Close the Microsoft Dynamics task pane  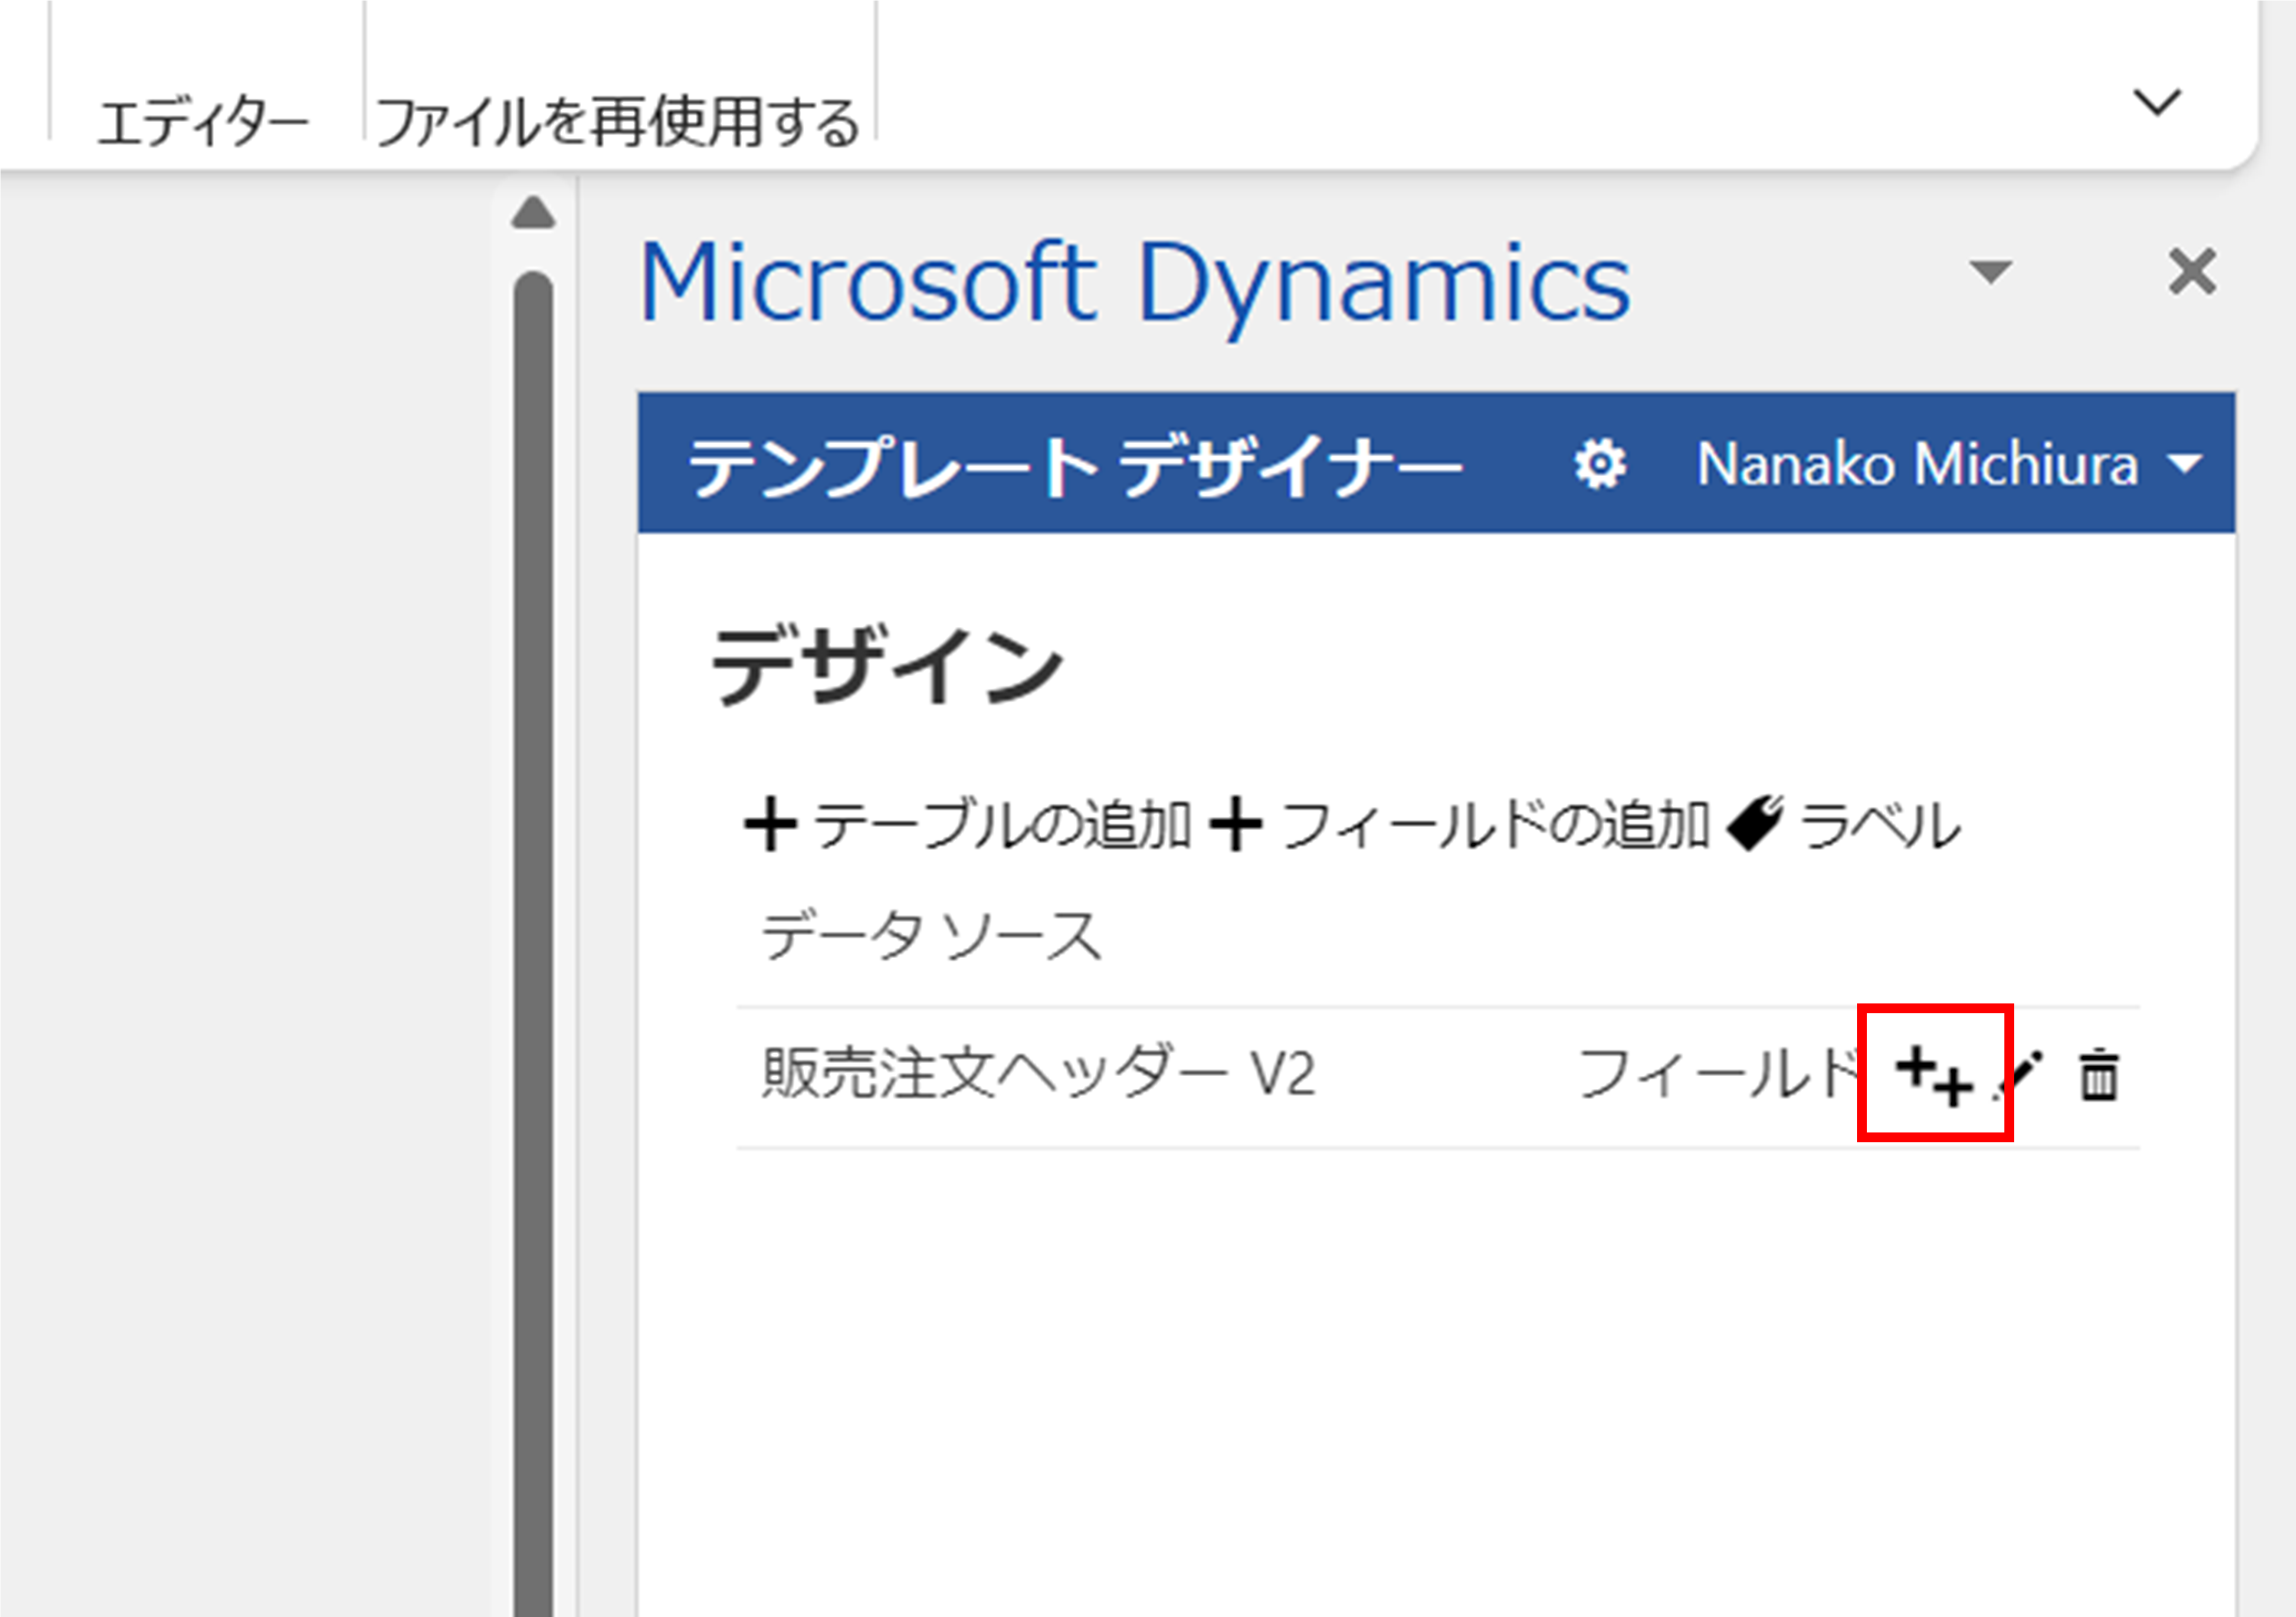tap(2192, 272)
